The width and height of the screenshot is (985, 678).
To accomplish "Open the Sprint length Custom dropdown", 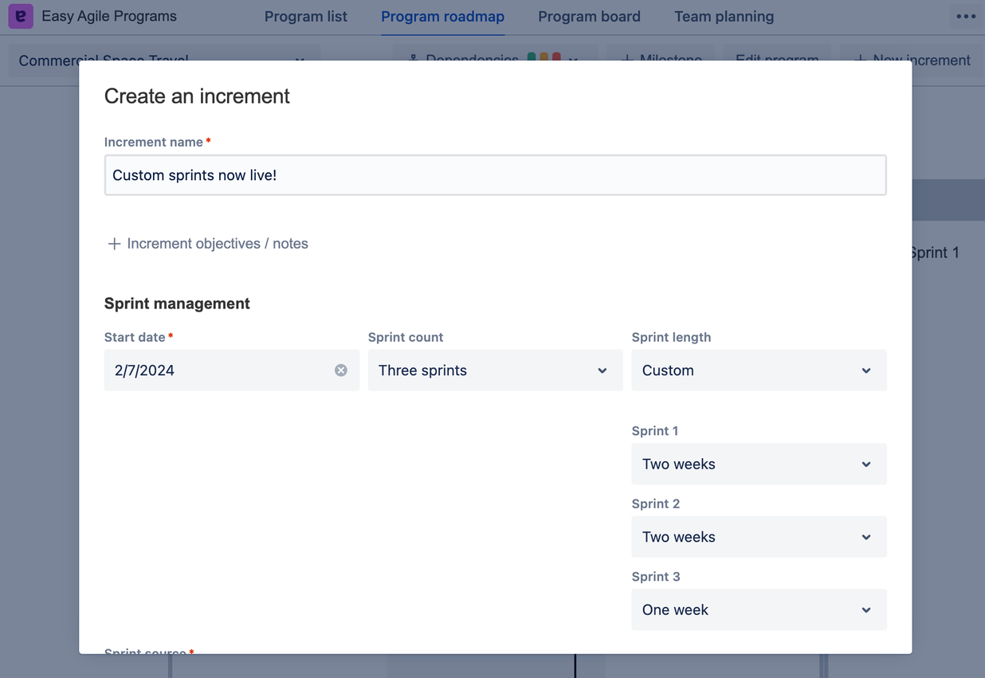I will (x=759, y=370).
